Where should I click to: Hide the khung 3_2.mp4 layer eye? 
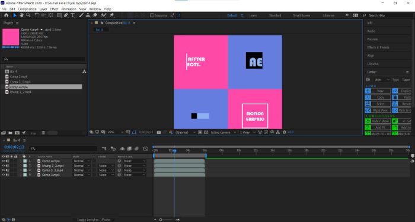[3, 166]
